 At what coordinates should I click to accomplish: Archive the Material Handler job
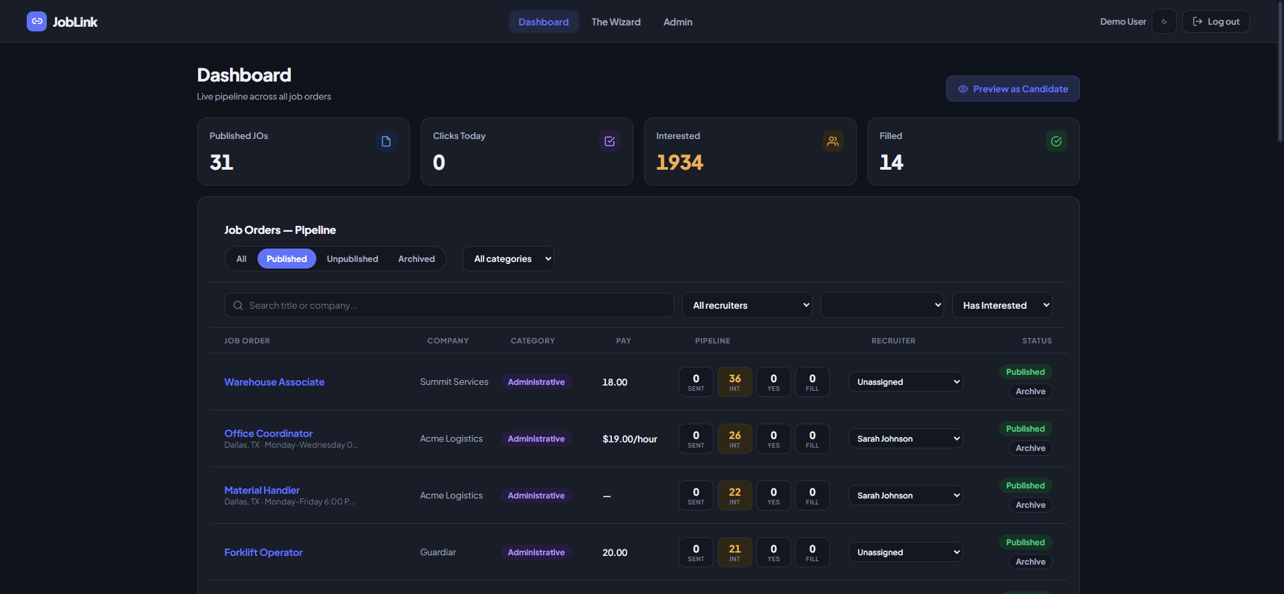(1030, 505)
